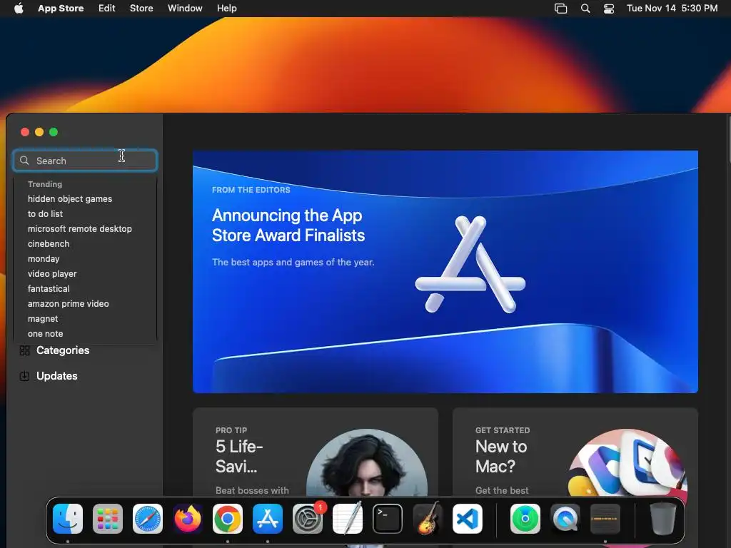This screenshot has width=731, height=548.
Task: Click the Stage Manager menu bar icon
Action: tap(560, 9)
